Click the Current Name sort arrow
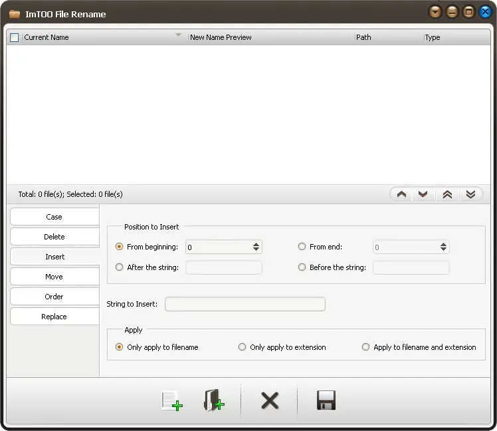 (179, 35)
